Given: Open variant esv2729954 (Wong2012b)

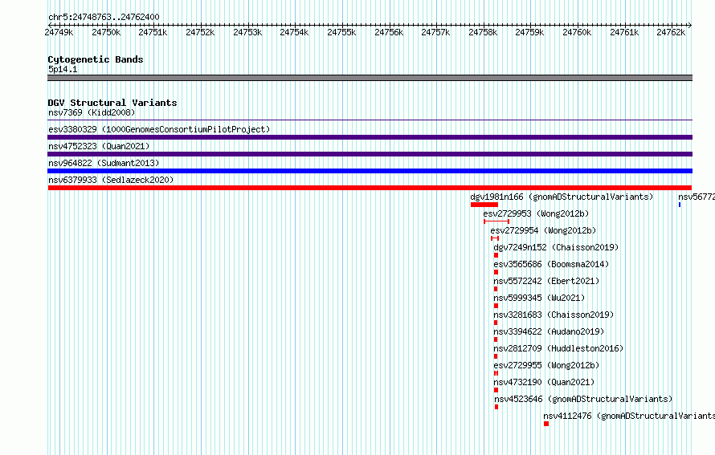Looking at the screenshot, I should point(544,230).
